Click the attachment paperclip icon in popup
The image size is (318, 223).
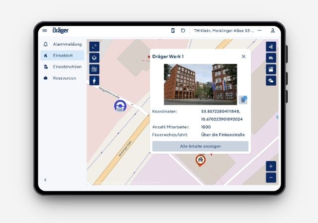(x=243, y=100)
